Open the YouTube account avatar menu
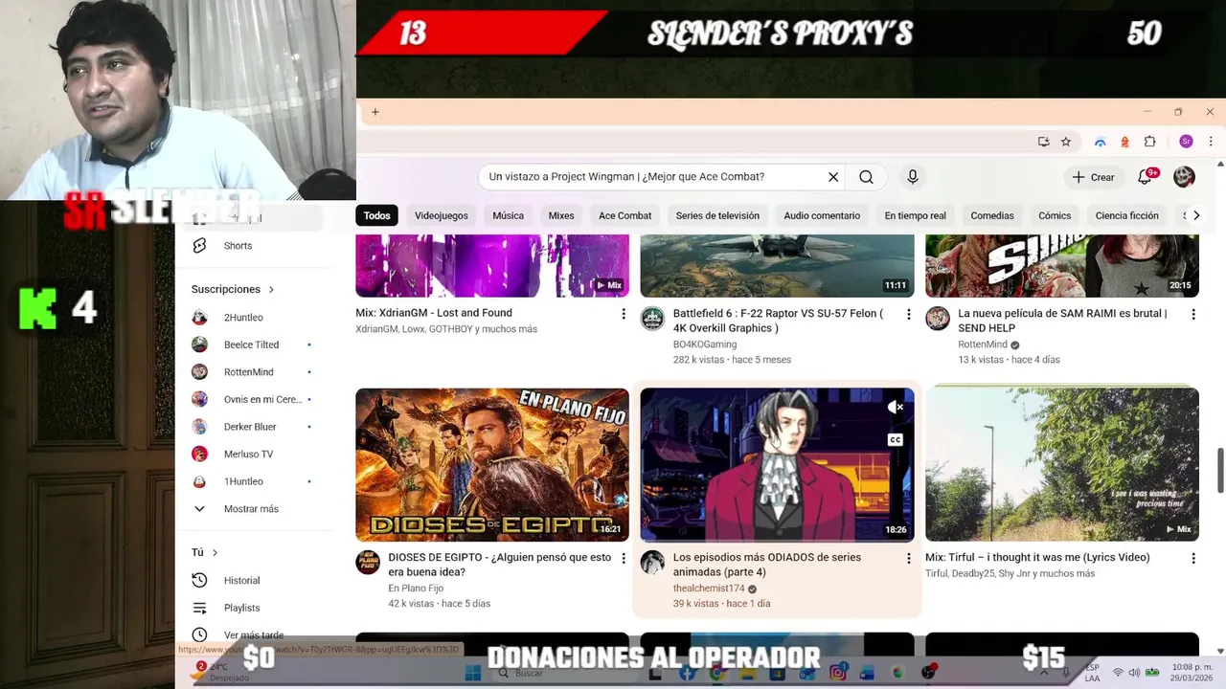 click(1184, 177)
